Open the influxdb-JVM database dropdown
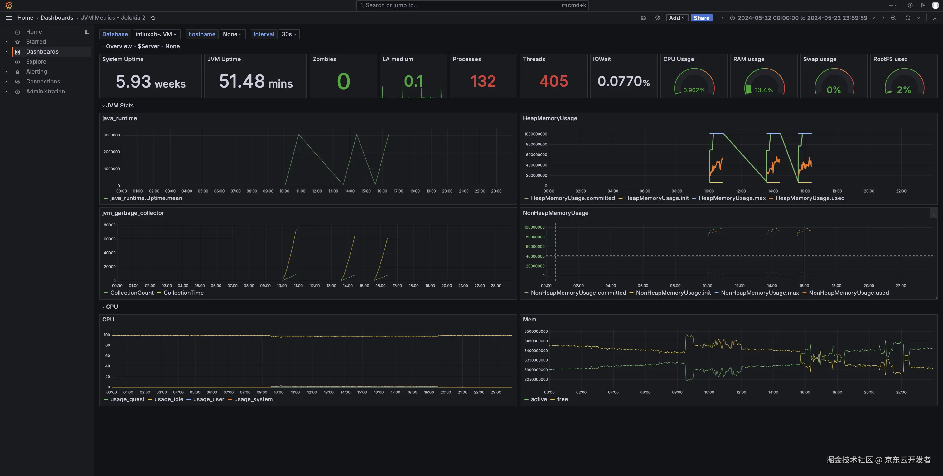943x476 pixels. pyautogui.click(x=156, y=34)
